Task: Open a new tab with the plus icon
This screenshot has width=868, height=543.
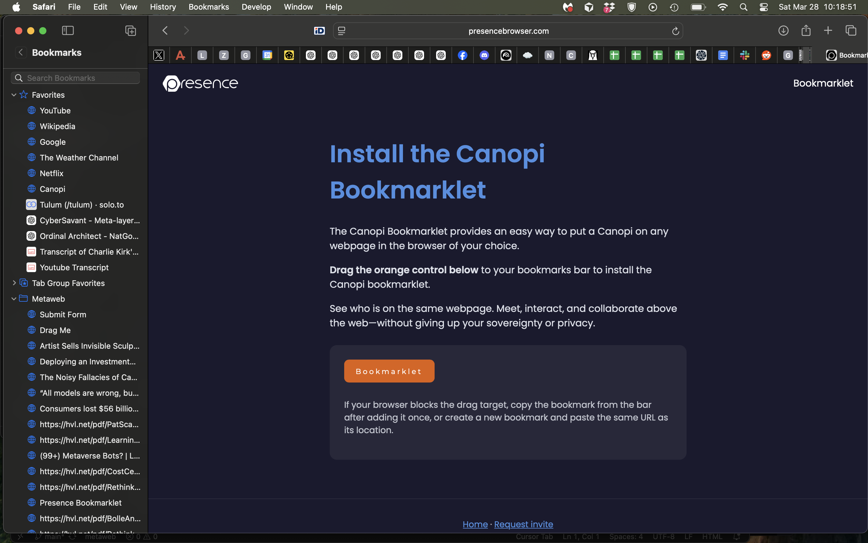Action: coord(828,30)
